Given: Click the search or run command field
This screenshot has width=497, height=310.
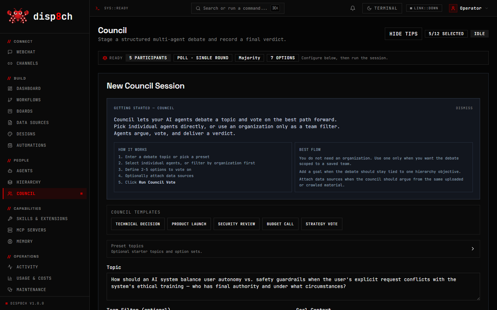Looking at the screenshot, I should (238, 8).
